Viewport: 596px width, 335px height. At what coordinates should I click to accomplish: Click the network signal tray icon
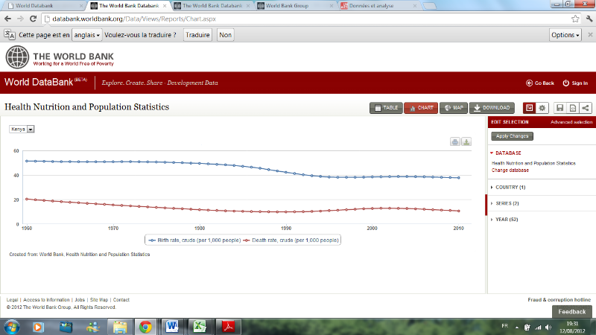(x=538, y=327)
